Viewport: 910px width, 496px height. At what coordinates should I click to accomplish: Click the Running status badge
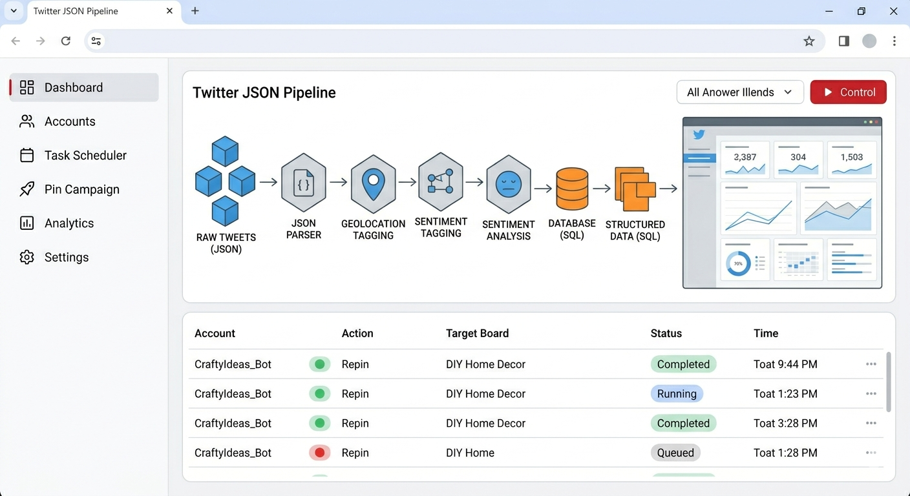(677, 394)
